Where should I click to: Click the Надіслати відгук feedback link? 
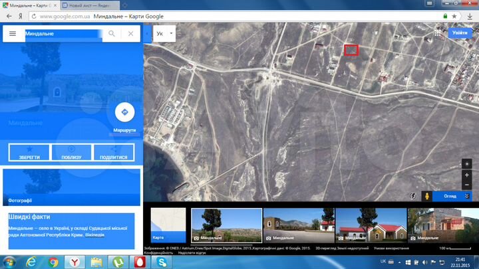click(192, 253)
